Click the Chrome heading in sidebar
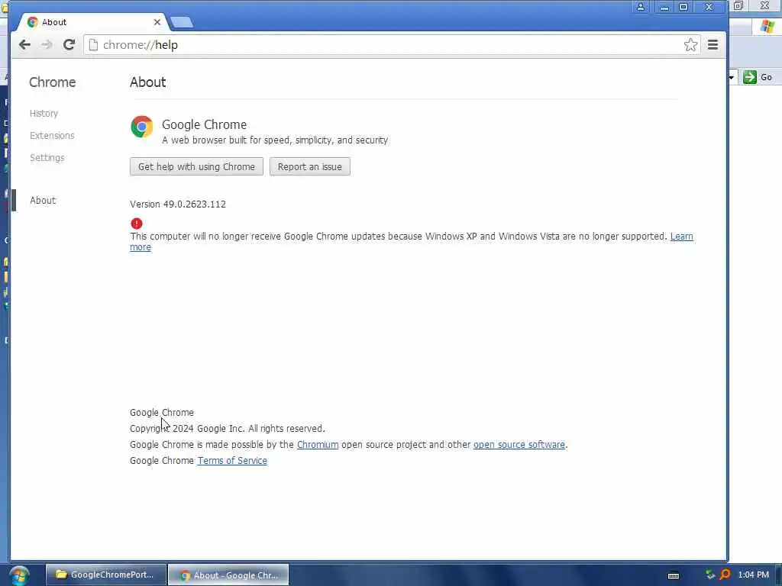The height and width of the screenshot is (586, 782). click(x=53, y=82)
